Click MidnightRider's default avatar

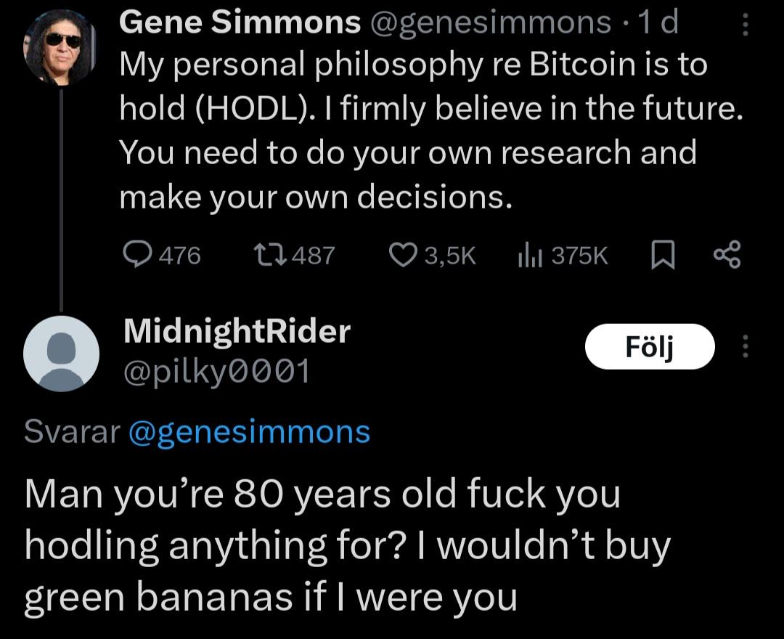tap(62, 354)
